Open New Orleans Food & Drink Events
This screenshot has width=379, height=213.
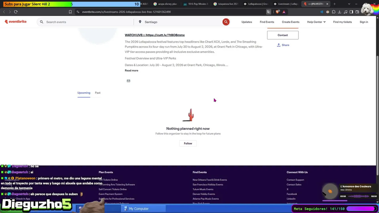(x=210, y=180)
